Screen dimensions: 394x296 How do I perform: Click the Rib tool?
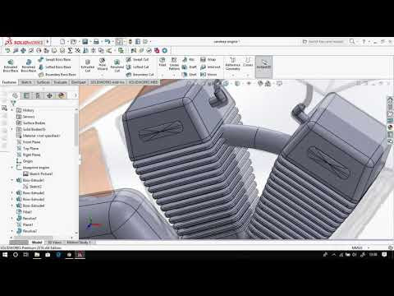point(188,59)
